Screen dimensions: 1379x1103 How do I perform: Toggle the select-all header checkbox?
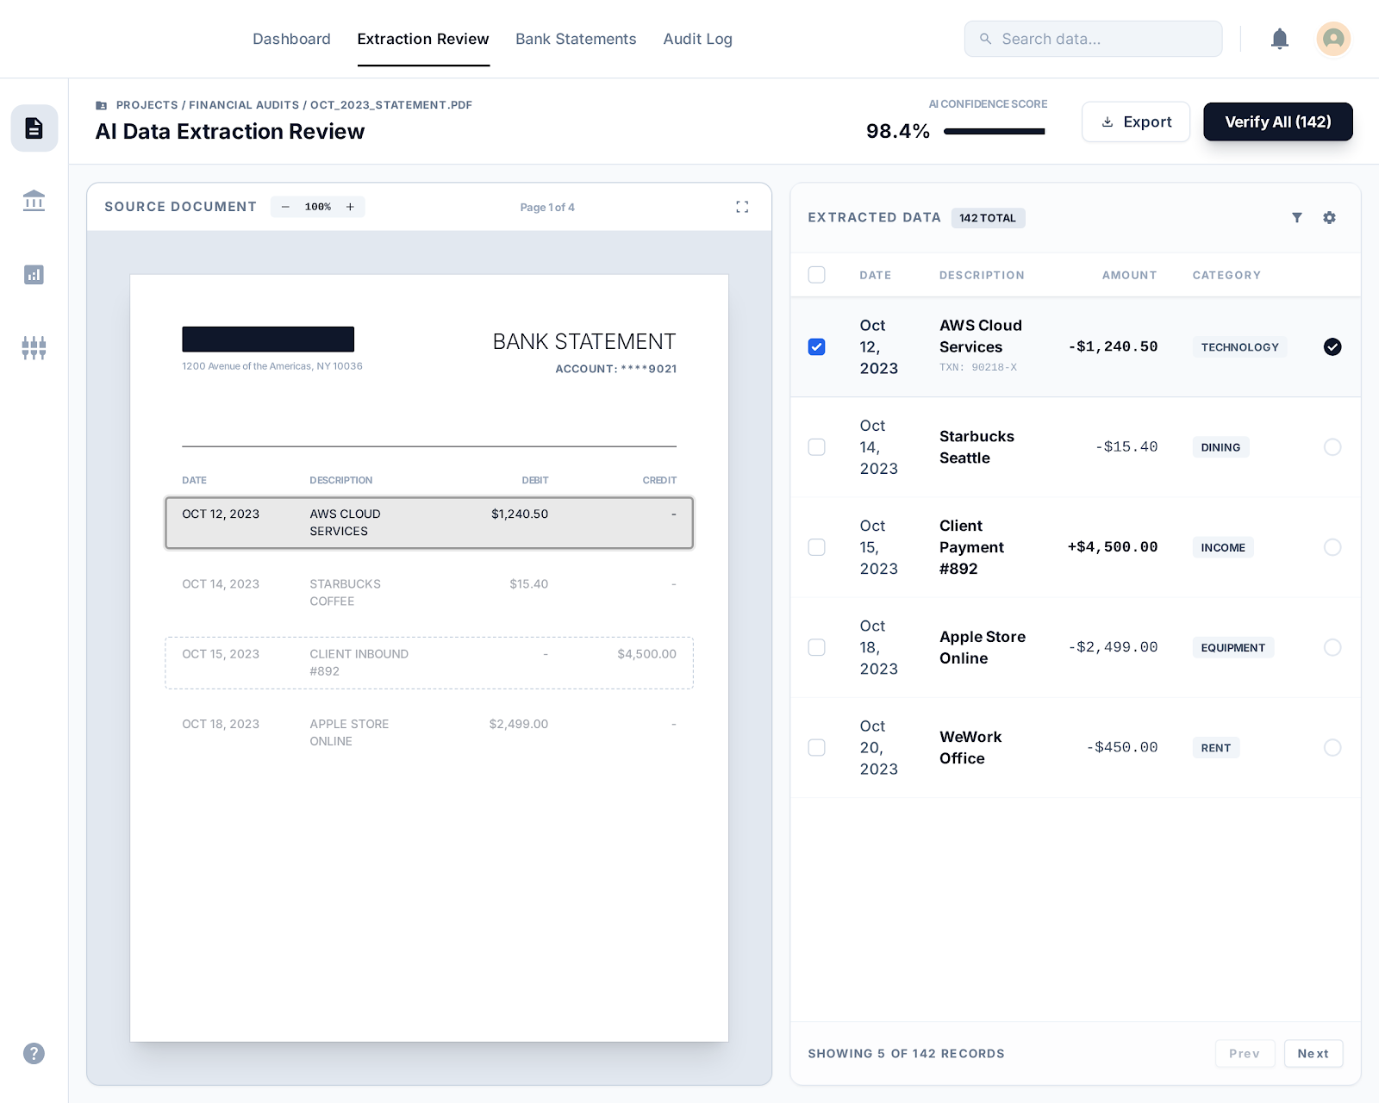click(816, 275)
